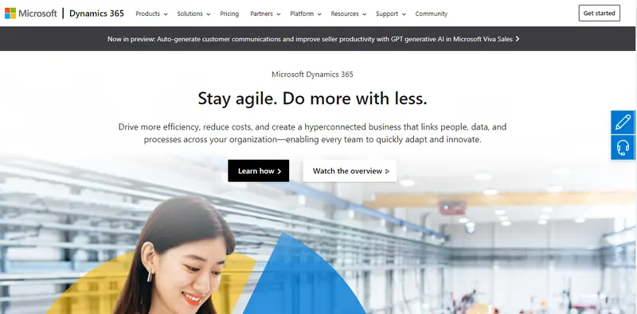This screenshot has height=314, width=637.
Task: Click the Get started button
Action: pyautogui.click(x=600, y=13)
